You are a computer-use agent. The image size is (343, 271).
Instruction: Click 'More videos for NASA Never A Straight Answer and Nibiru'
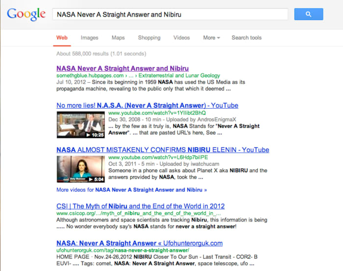tap(131, 190)
